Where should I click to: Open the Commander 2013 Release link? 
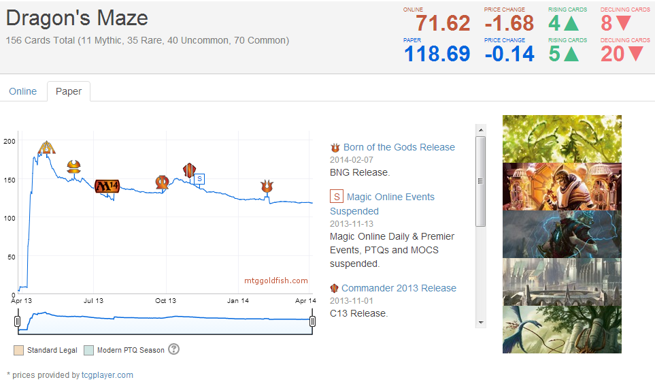[x=399, y=288]
